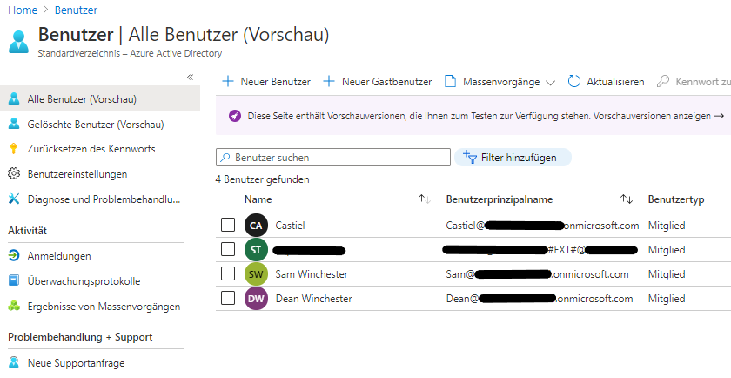Click the DW avatar for Dean Winchester
The width and height of the screenshot is (731, 378).
pyautogui.click(x=256, y=299)
